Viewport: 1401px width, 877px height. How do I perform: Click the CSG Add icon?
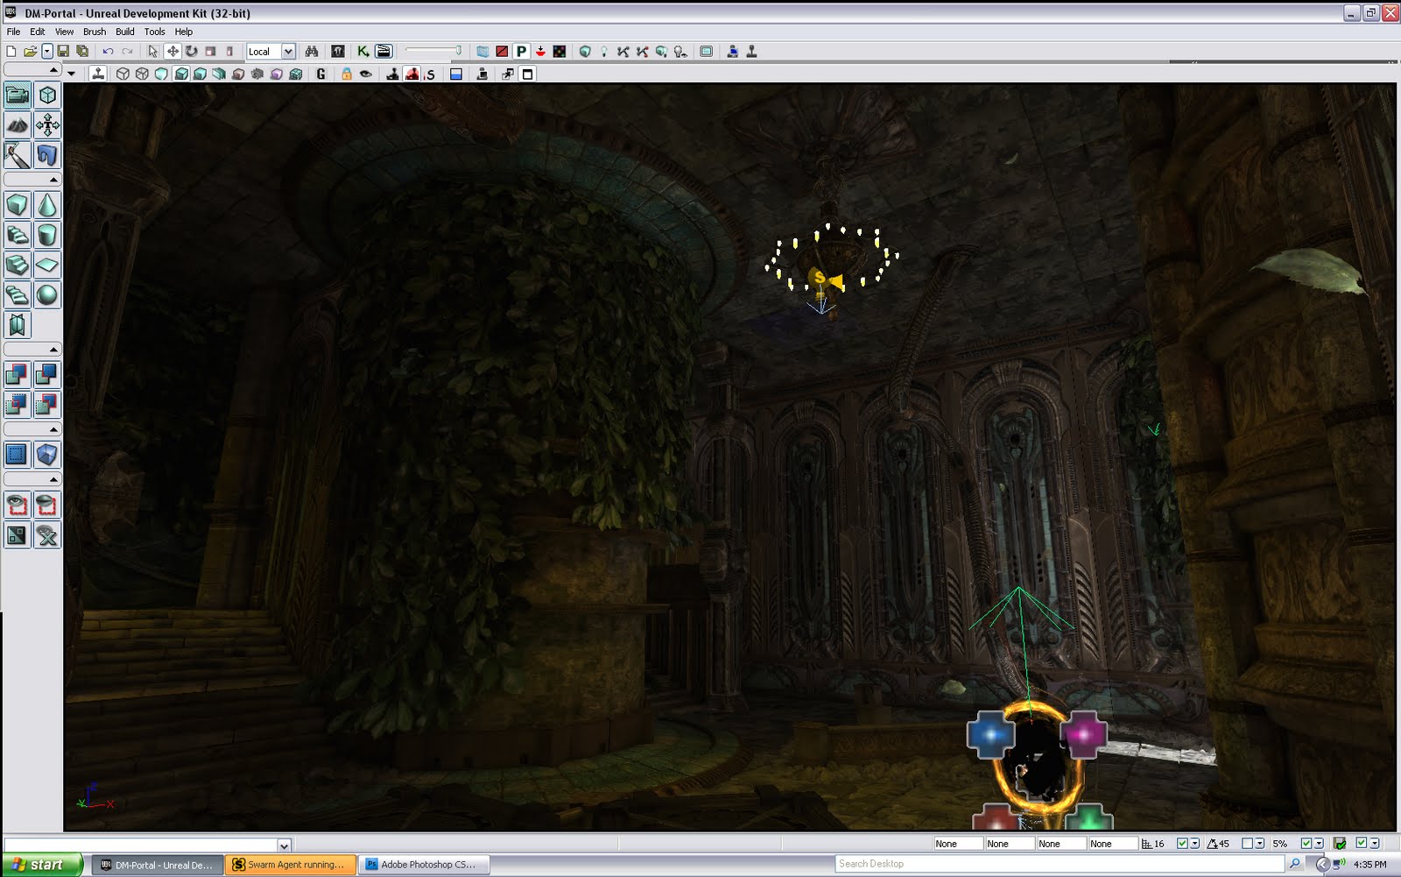[18, 375]
